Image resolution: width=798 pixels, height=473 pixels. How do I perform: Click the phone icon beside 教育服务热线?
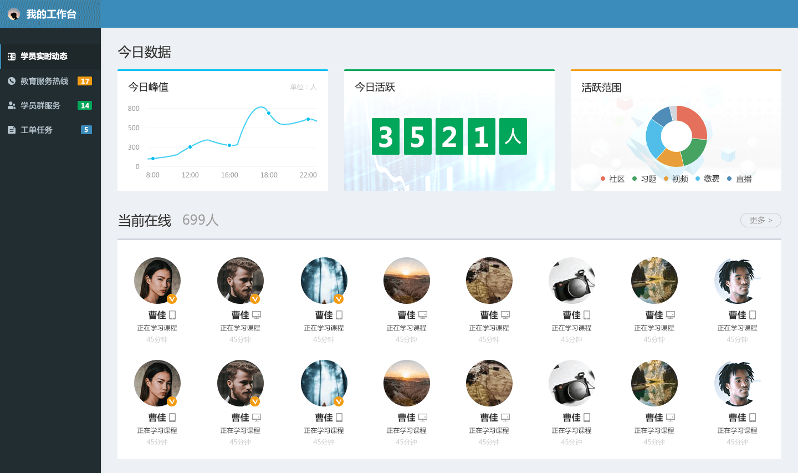pyautogui.click(x=12, y=81)
